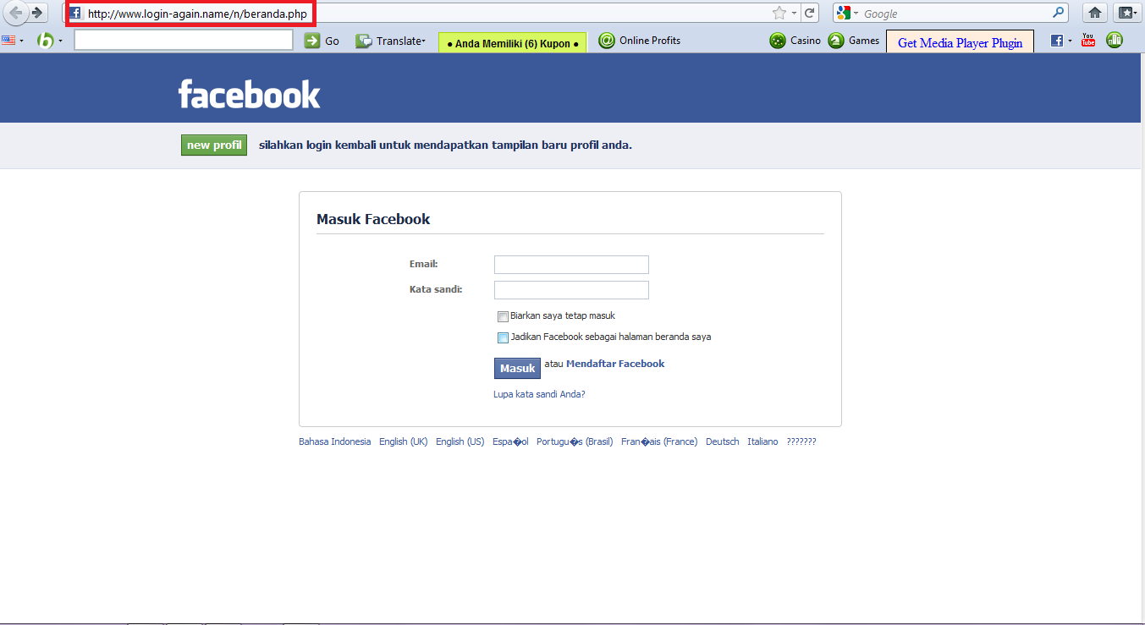Select English (US) language link
1145x625 pixels.
tap(460, 441)
